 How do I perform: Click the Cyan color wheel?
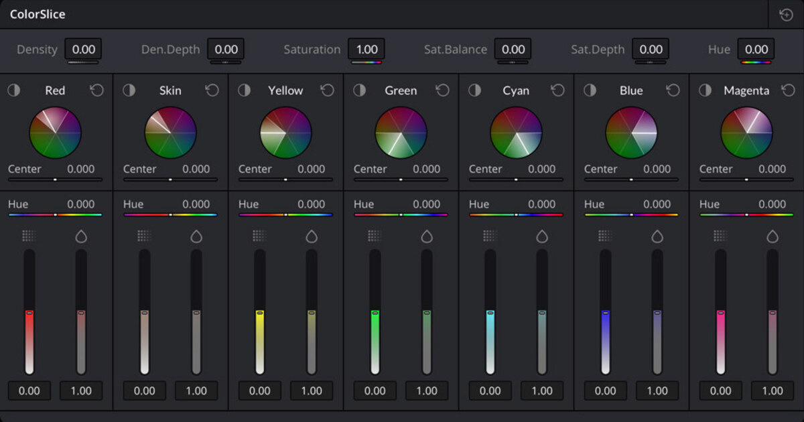(516, 133)
